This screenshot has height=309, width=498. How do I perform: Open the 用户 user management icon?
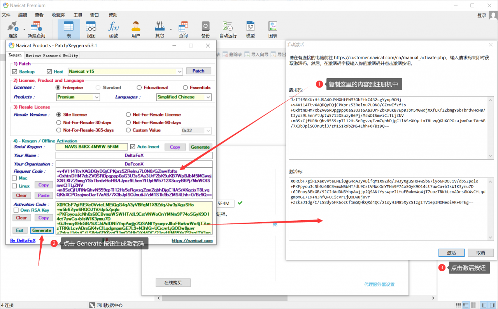[136, 29]
